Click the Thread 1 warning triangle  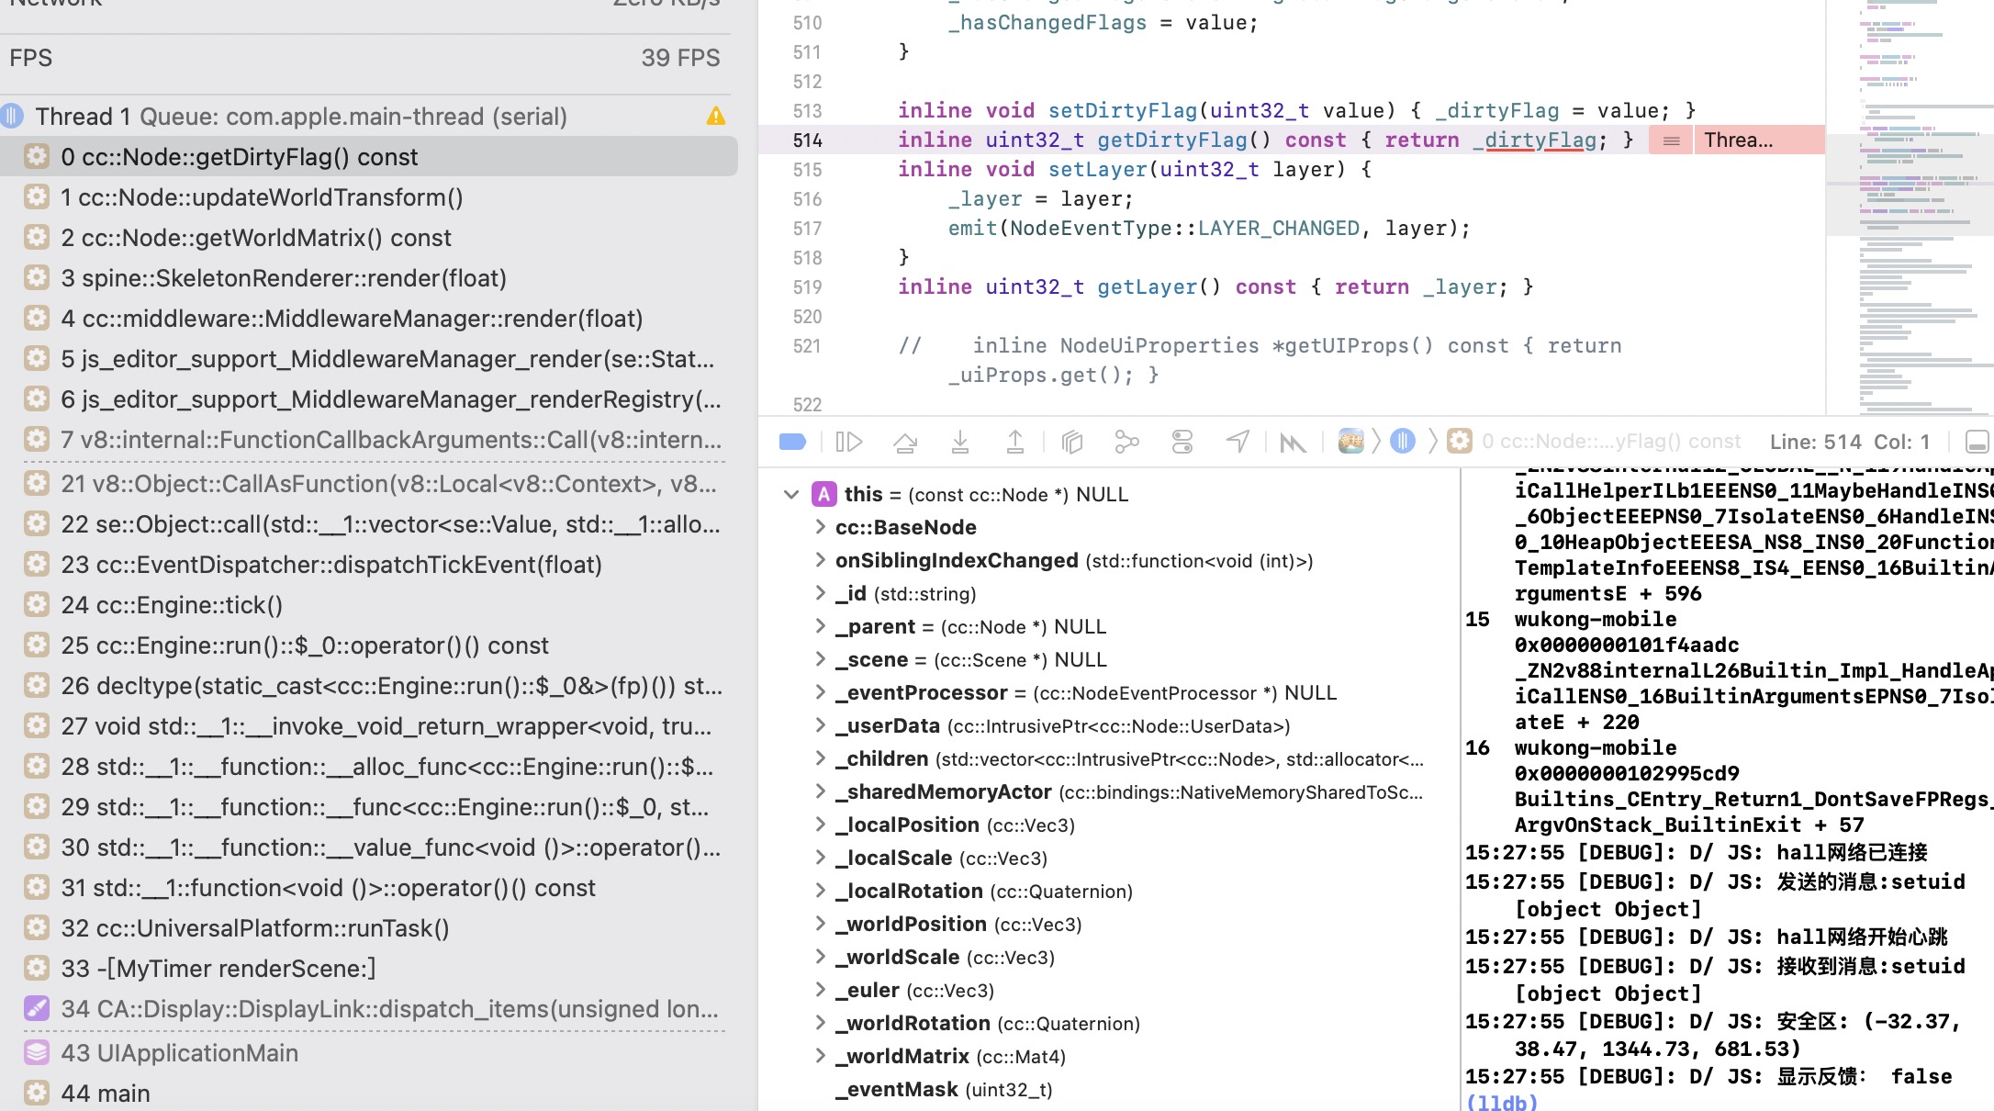[x=716, y=117]
